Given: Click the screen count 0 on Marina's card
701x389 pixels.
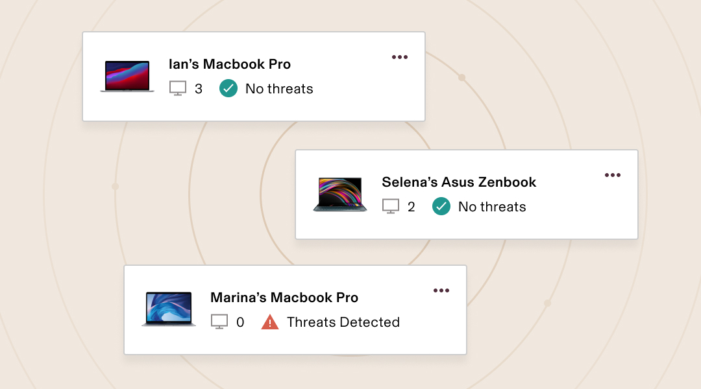Looking at the screenshot, I should click(x=240, y=322).
